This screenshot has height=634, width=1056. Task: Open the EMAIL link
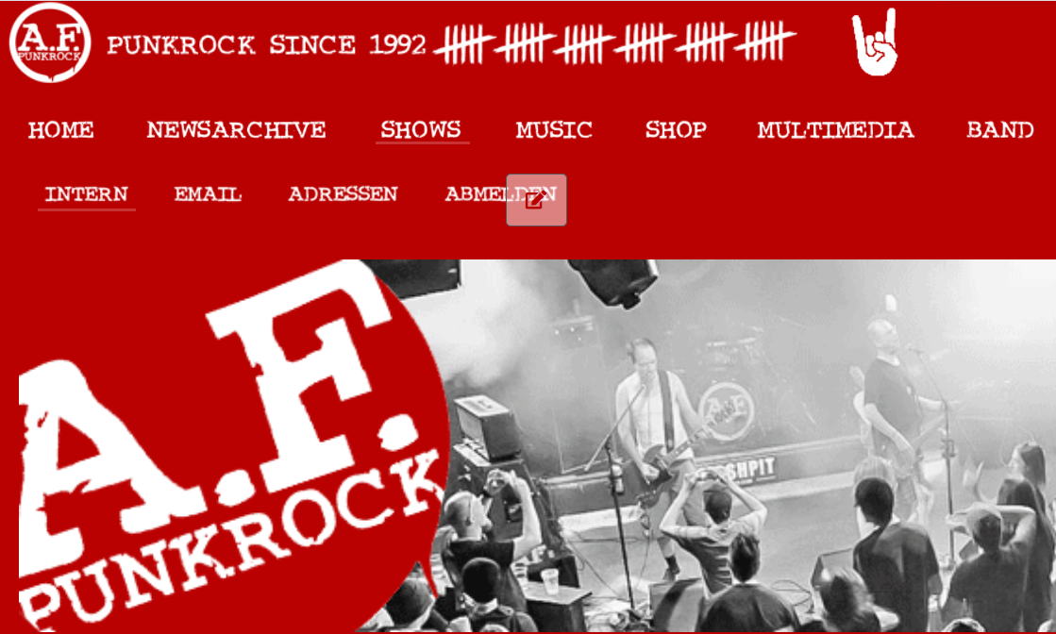pos(209,193)
